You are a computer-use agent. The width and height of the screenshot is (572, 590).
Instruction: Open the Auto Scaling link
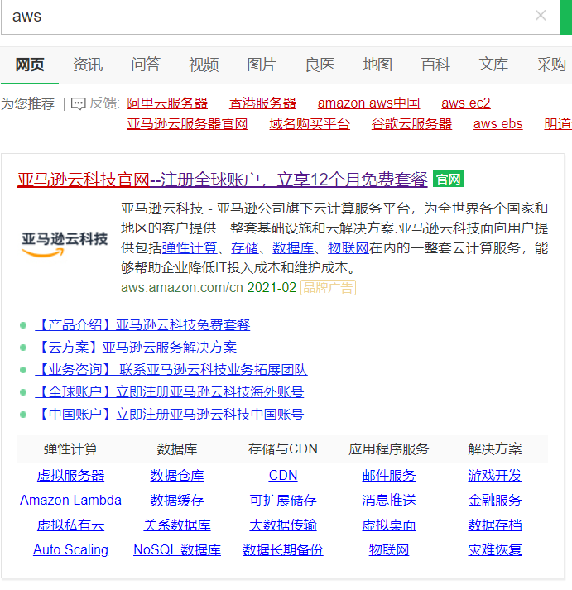[x=70, y=550]
